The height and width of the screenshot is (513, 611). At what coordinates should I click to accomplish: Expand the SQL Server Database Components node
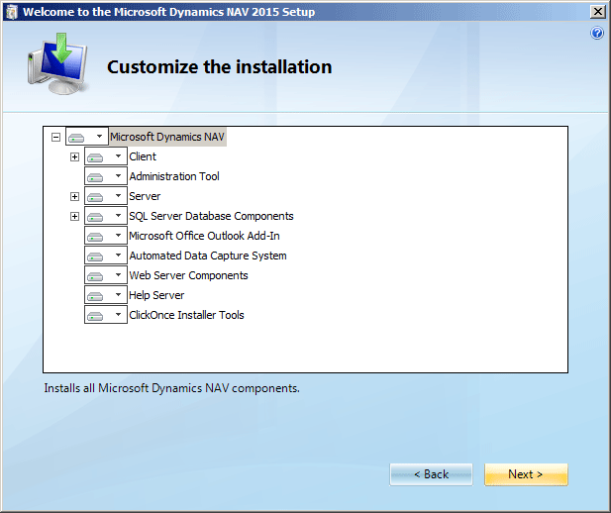(x=74, y=216)
